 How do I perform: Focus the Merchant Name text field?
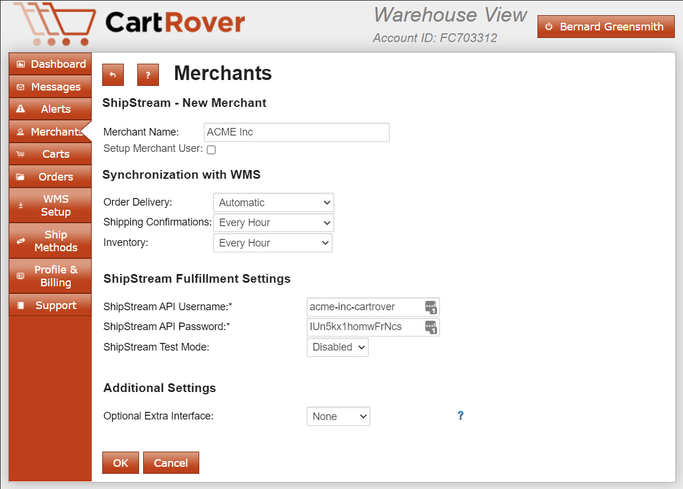[296, 132]
